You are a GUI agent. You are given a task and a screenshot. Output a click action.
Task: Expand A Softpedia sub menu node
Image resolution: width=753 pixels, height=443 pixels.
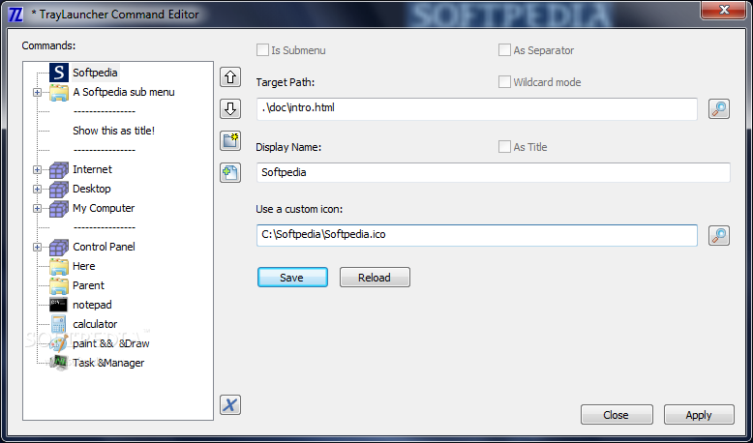click(37, 92)
